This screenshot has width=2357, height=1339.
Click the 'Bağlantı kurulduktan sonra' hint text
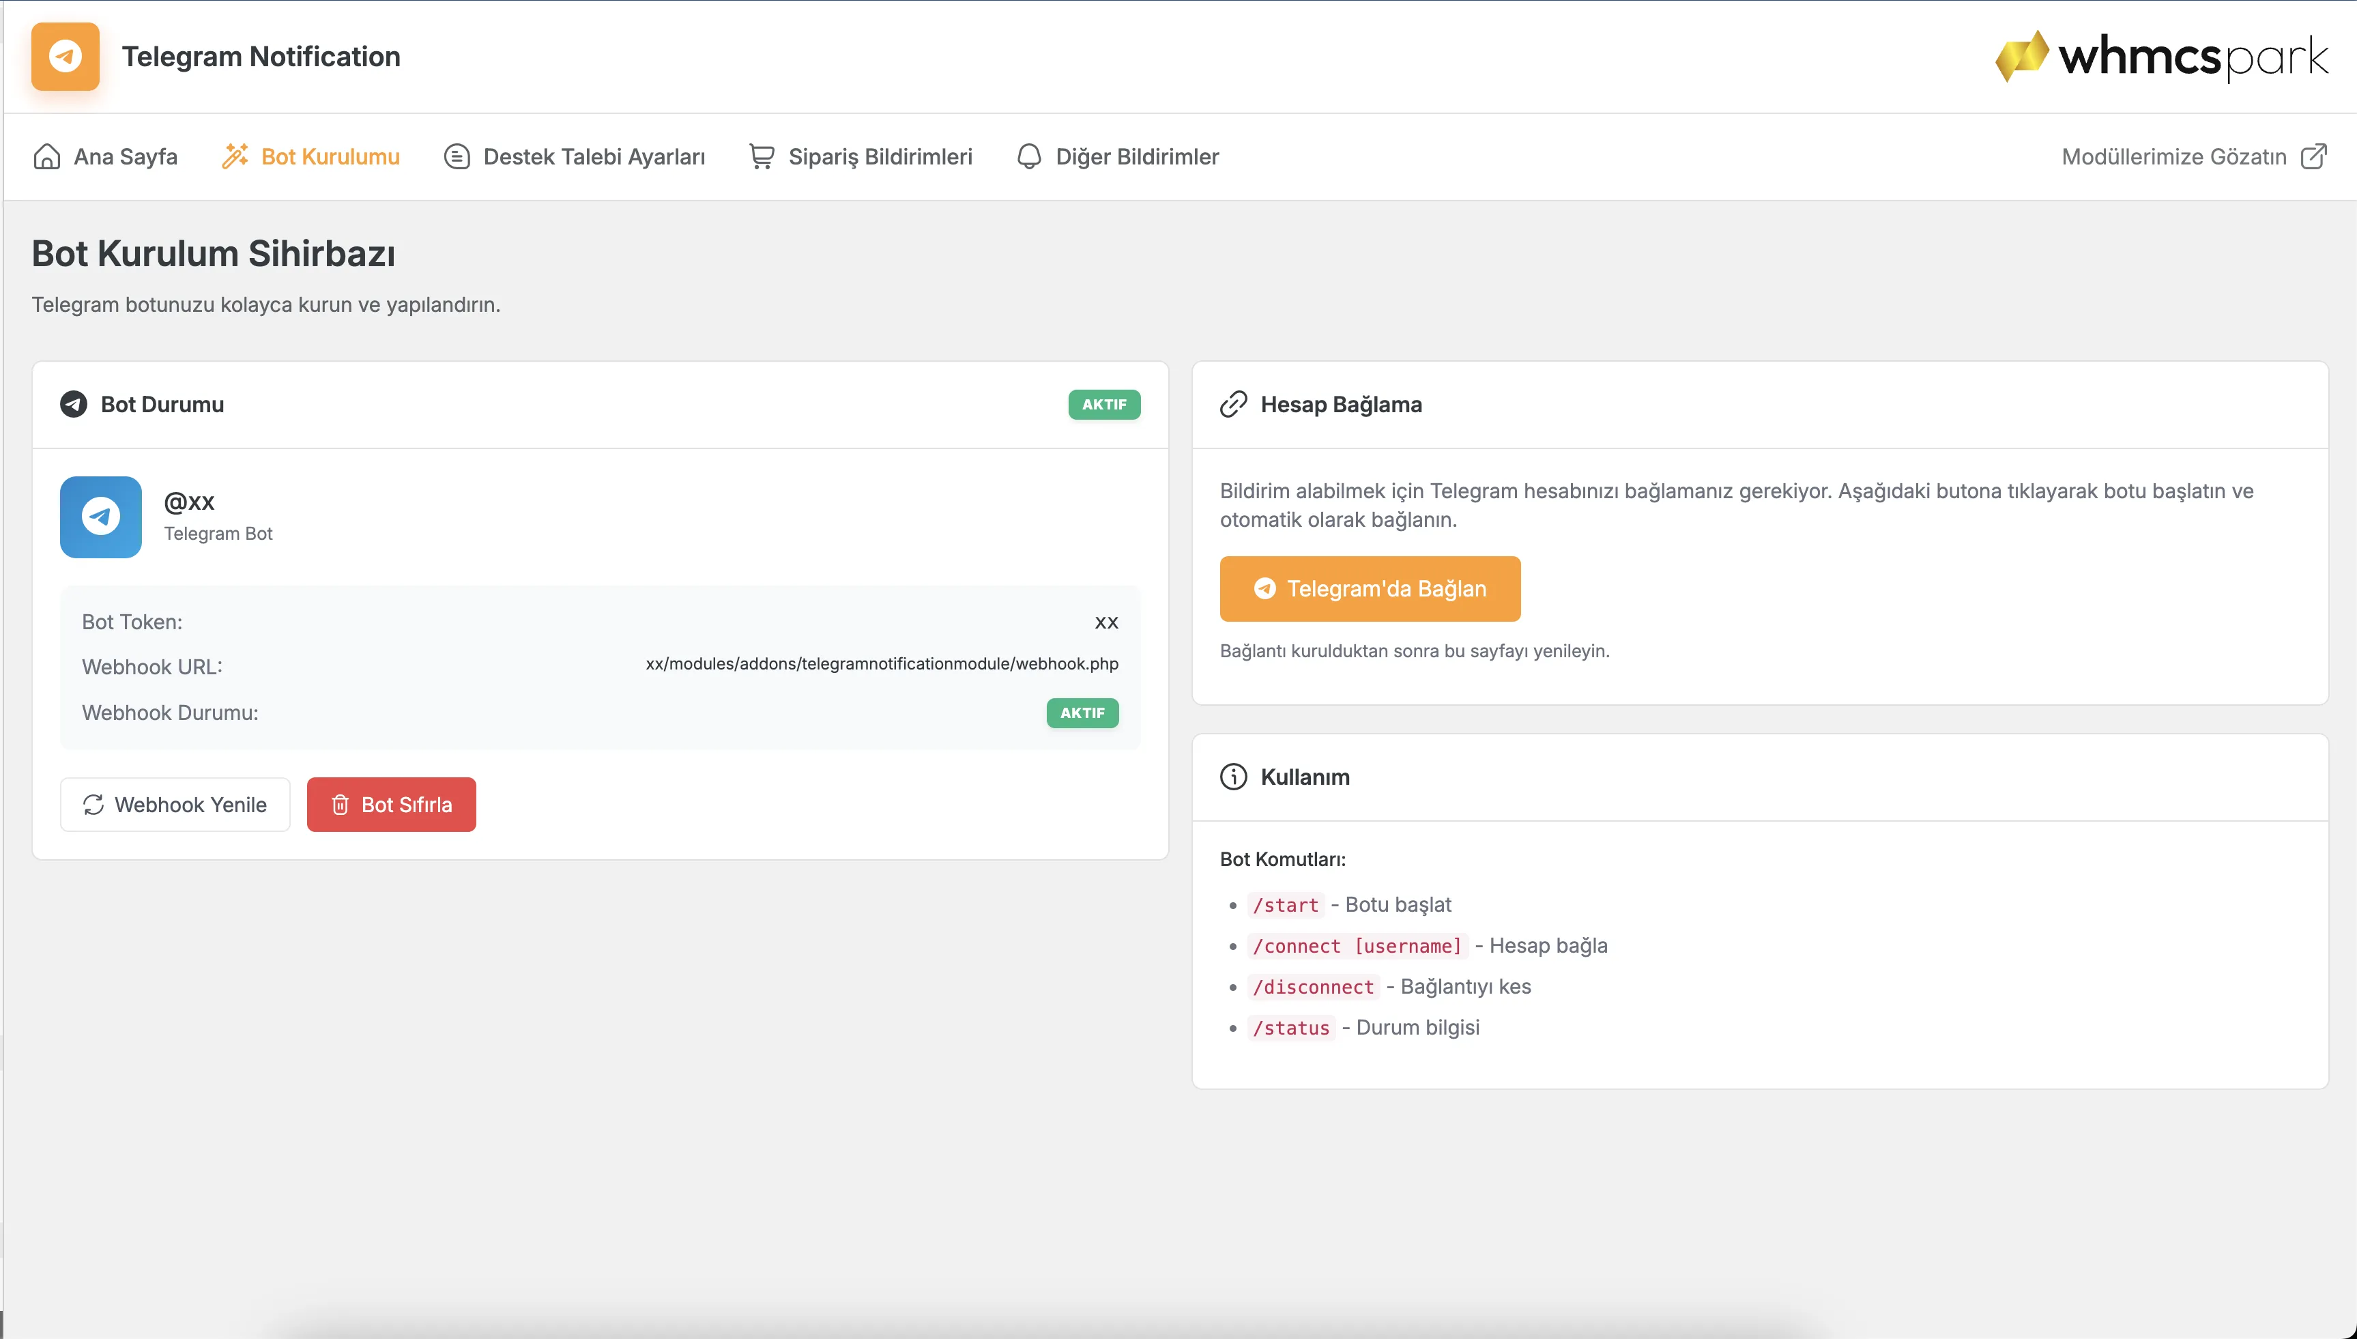tap(1415, 651)
